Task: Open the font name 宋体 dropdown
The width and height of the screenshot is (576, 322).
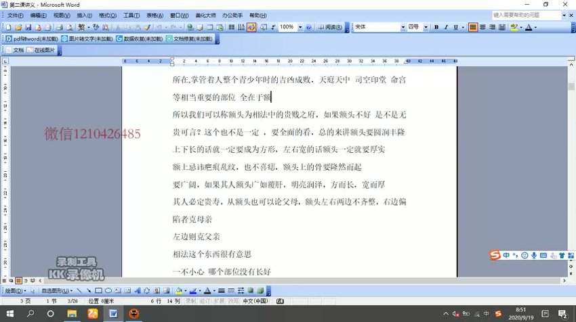Action: tap(403, 27)
